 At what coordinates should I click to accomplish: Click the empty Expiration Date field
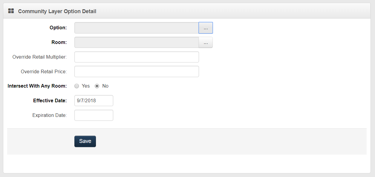[x=94, y=115]
